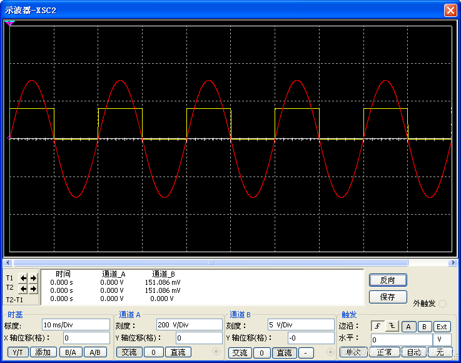Screen dimensions: 461x363
Task: Click T1 channel B value 151.086 mV
Action: 163,282
